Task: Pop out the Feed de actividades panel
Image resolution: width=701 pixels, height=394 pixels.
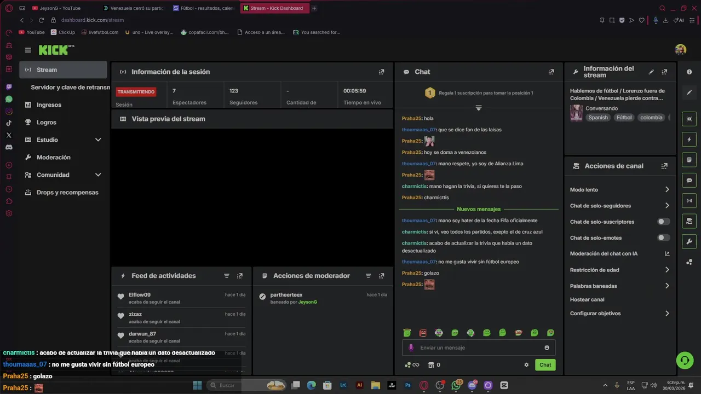Action: [x=240, y=276]
